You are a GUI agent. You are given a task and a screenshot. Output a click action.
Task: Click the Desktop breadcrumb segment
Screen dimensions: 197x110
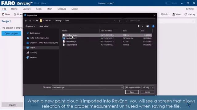point(58,20)
